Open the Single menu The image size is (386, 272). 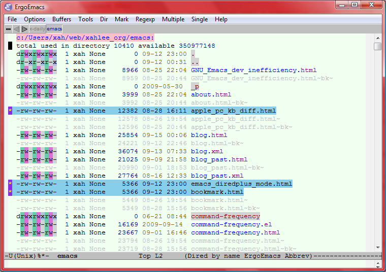coord(200,19)
